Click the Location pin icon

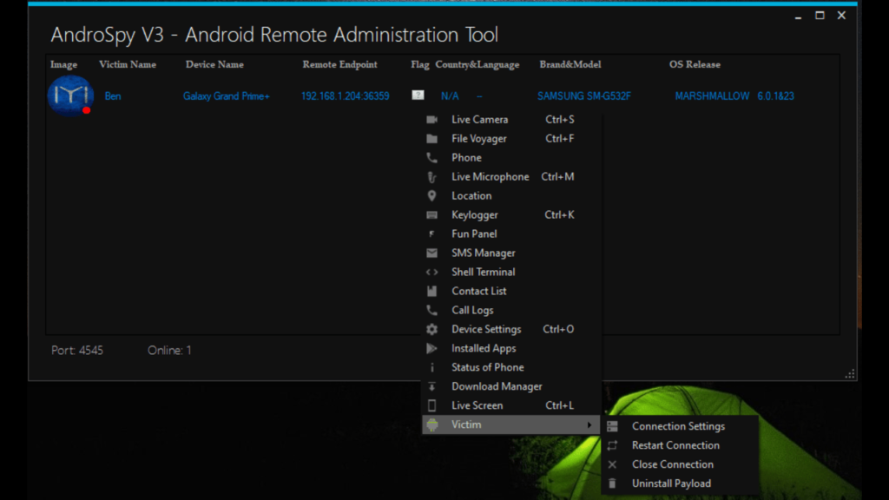(x=432, y=195)
